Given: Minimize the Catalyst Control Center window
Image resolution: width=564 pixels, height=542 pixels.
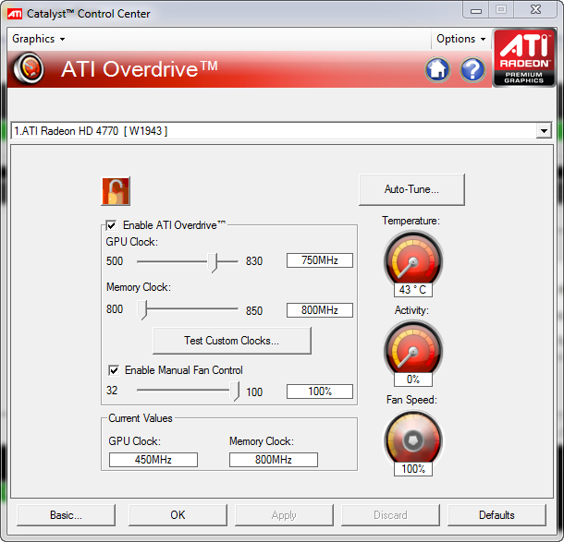Looking at the screenshot, I should [475, 10].
